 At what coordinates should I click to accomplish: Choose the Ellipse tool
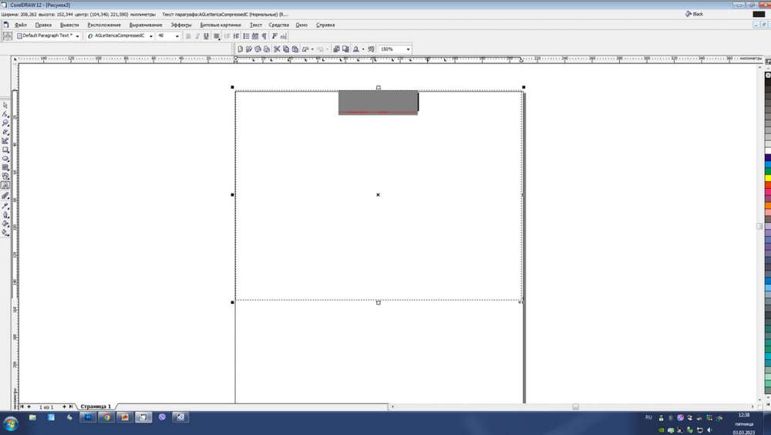point(5,158)
